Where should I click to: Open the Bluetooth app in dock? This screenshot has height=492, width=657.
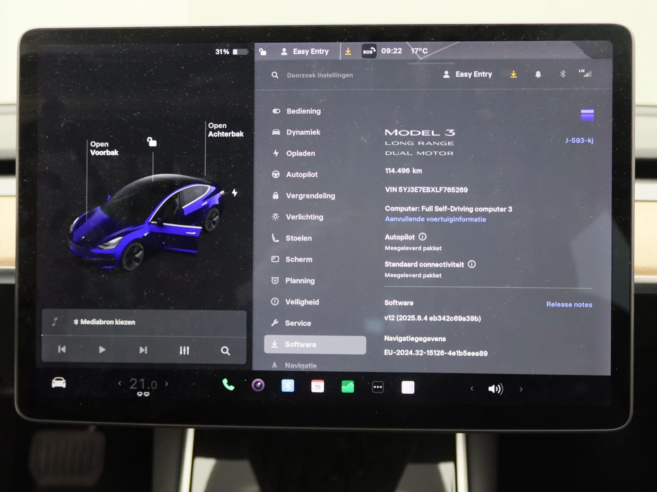tap(288, 386)
